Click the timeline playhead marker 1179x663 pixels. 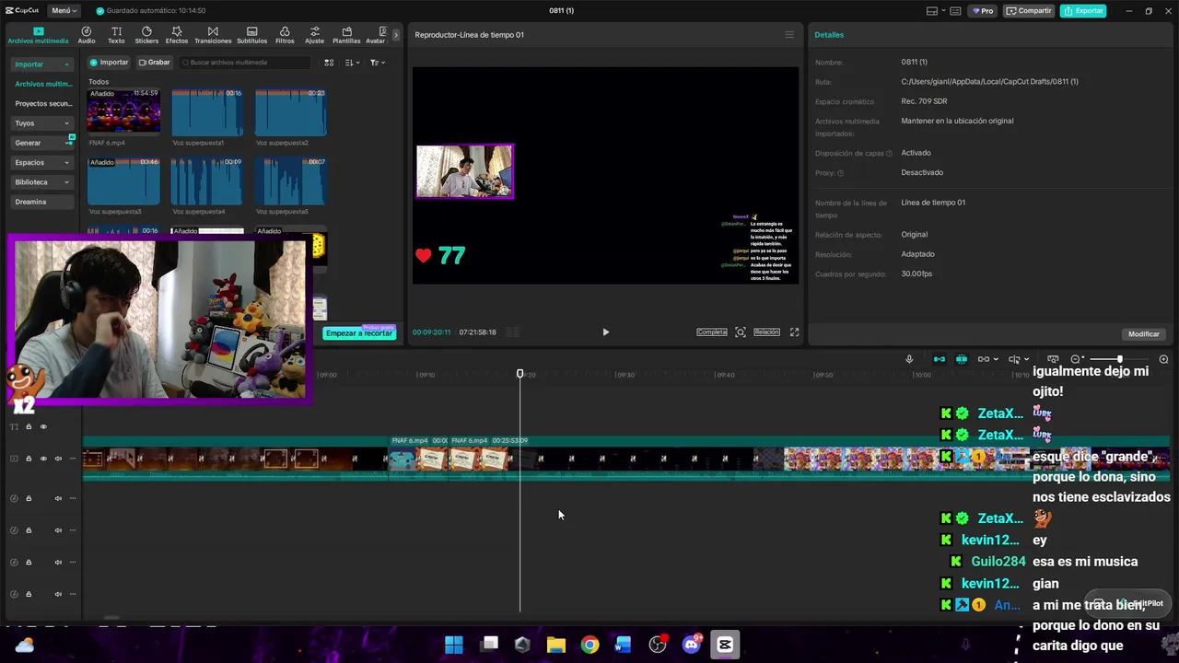[x=519, y=373]
